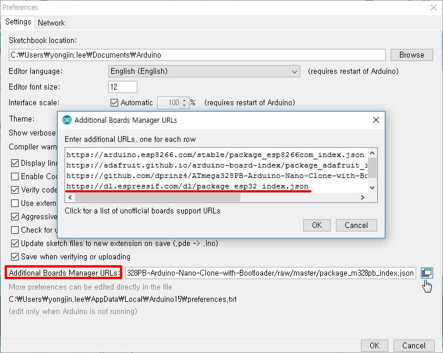Click the vertical scrollbar thumb in URL list
The image size is (443, 353).
(373, 168)
